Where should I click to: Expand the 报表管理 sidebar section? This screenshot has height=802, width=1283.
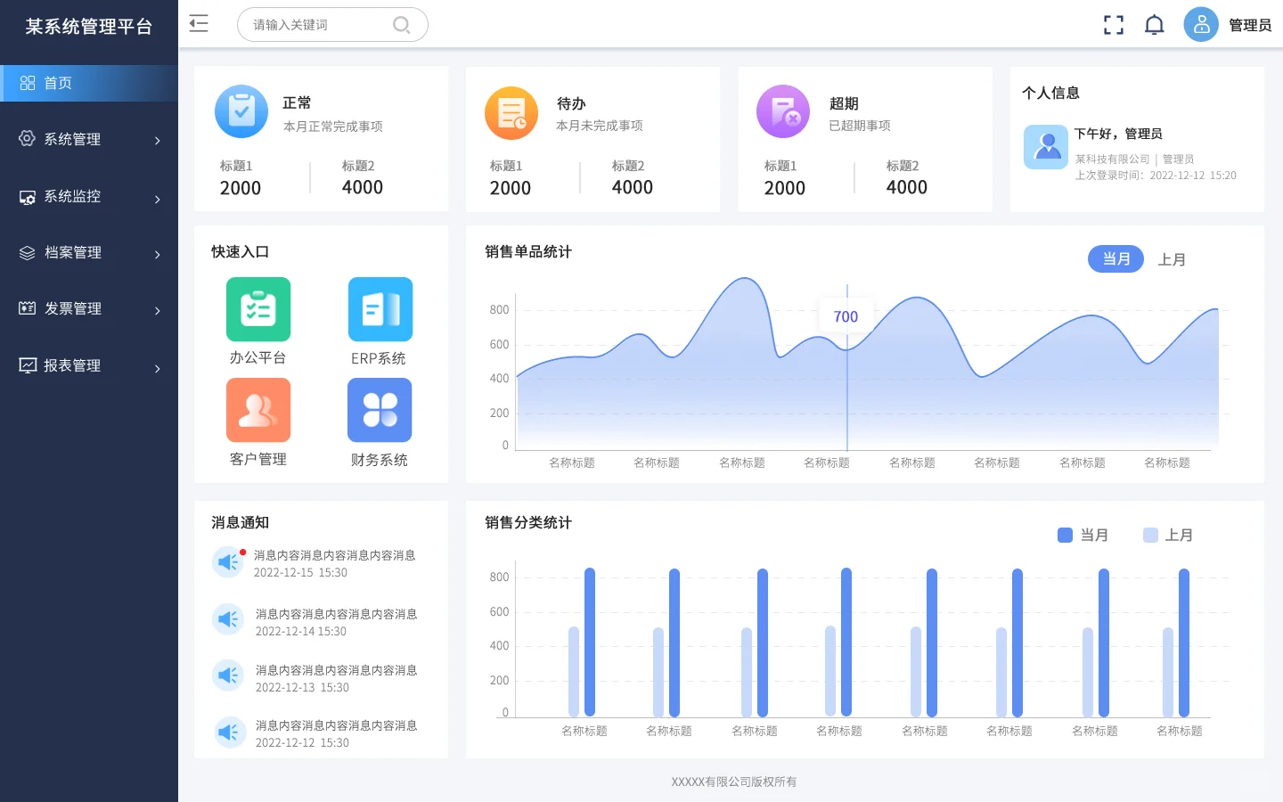click(x=89, y=366)
